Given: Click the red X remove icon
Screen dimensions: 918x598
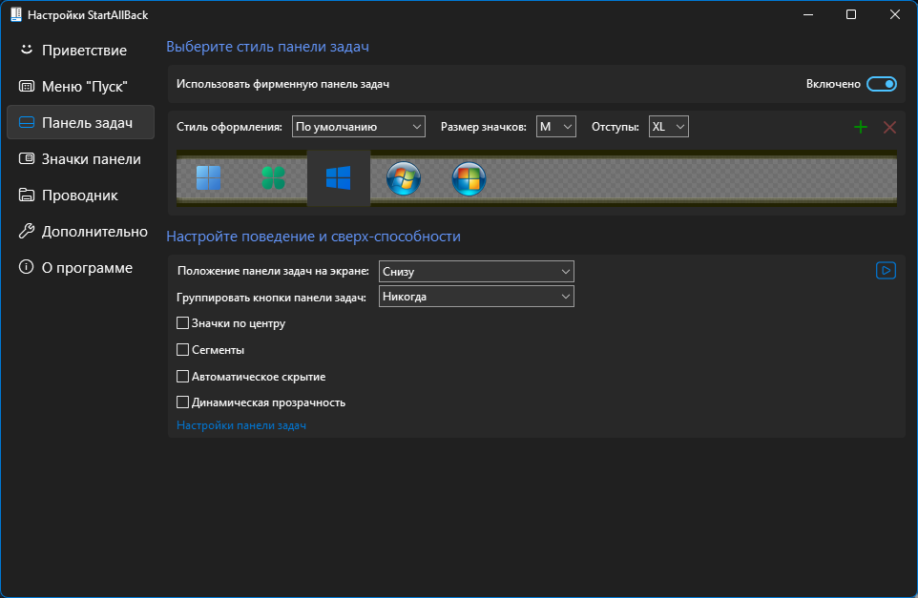Looking at the screenshot, I should pyautogui.click(x=889, y=127).
